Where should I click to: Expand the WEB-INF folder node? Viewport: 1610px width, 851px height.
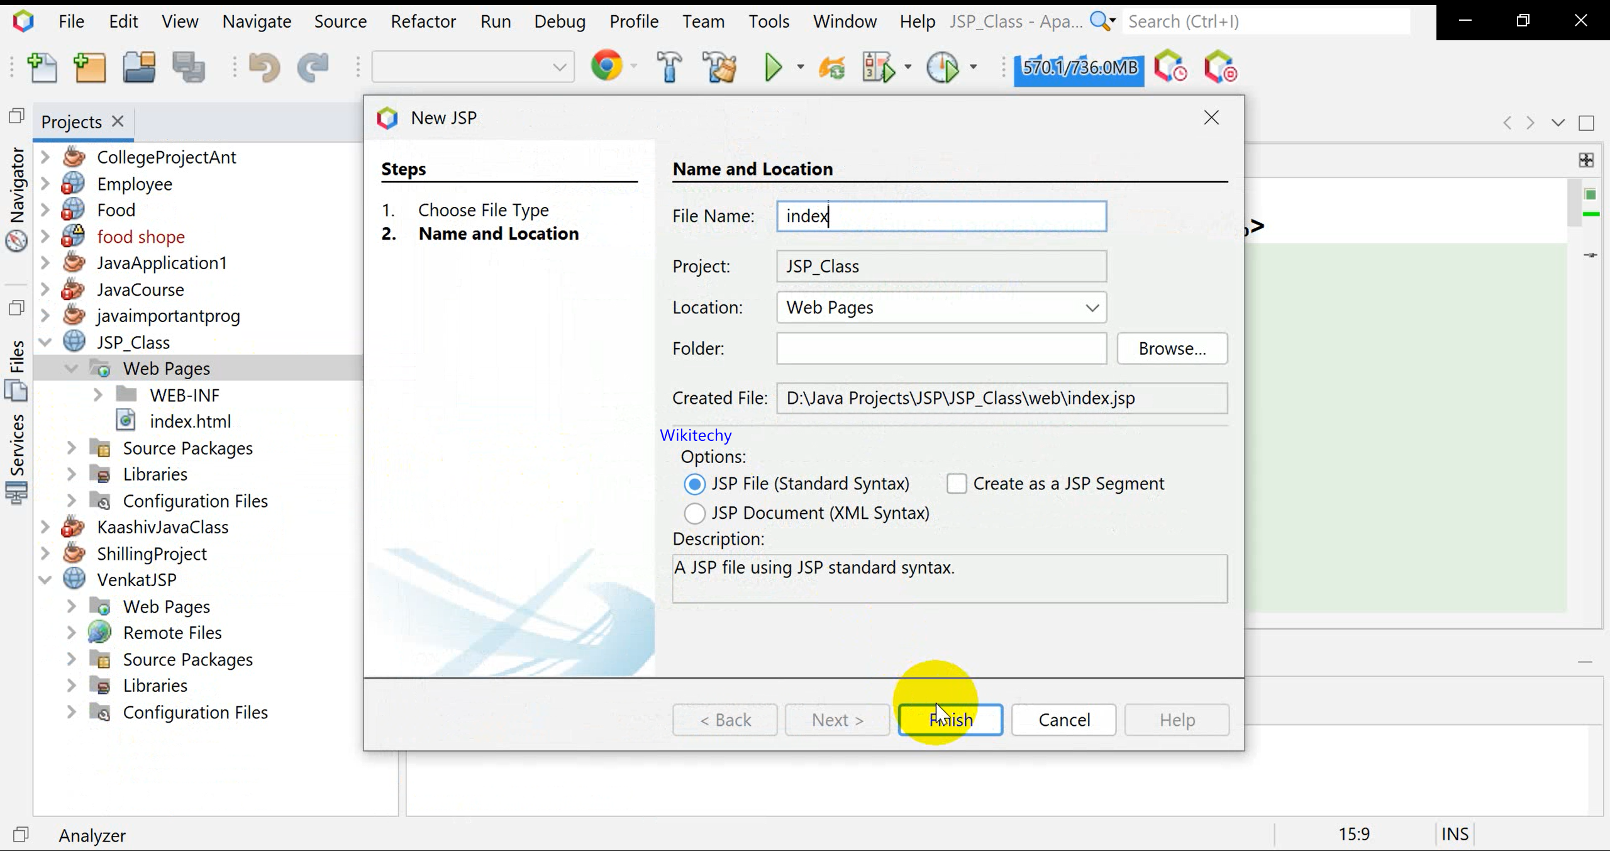pos(97,395)
